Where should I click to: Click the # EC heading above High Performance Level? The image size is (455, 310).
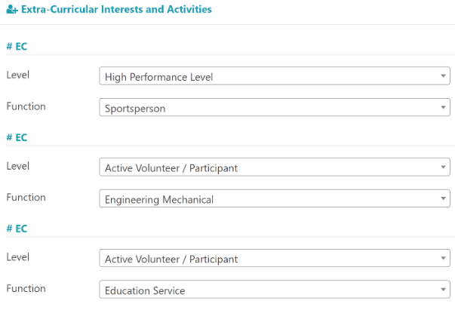click(x=17, y=46)
